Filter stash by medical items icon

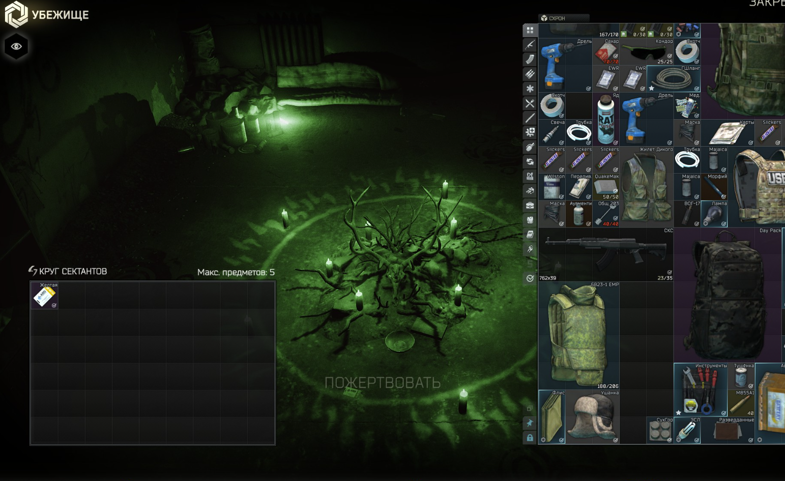point(530,132)
